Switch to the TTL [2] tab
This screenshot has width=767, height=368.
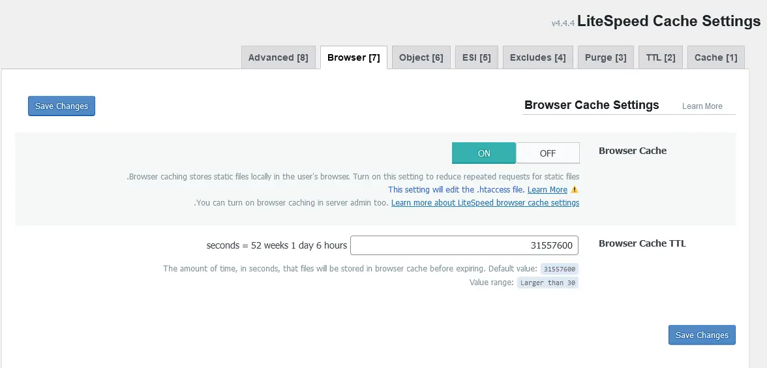coord(660,57)
